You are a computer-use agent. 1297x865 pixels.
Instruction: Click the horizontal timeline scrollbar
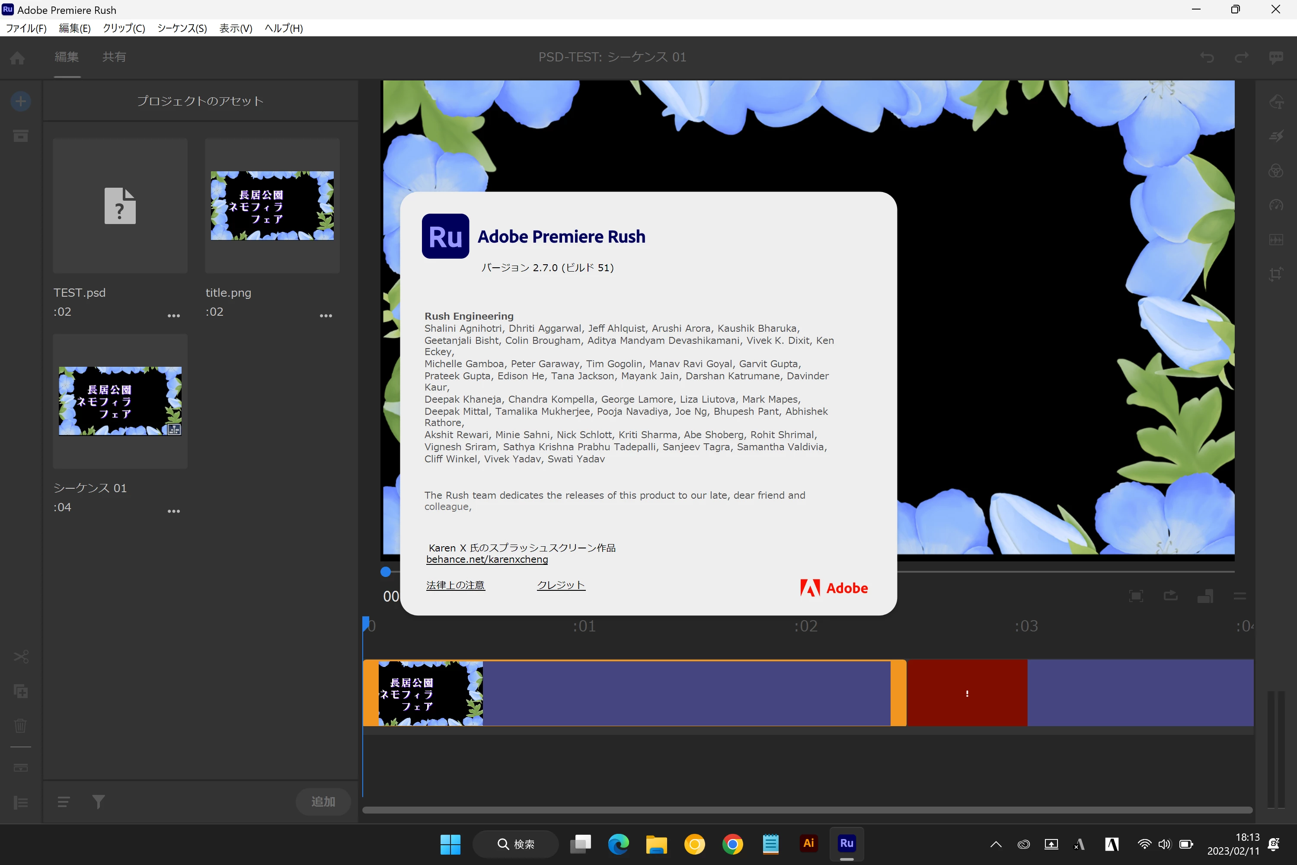806,809
